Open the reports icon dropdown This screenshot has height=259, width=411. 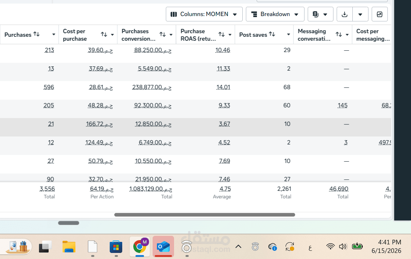click(320, 14)
